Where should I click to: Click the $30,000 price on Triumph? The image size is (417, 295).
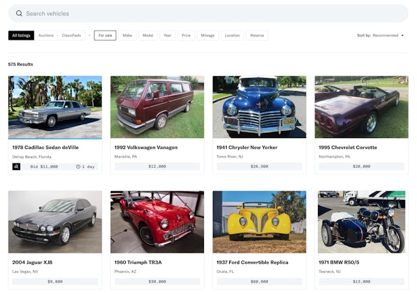(x=157, y=281)
